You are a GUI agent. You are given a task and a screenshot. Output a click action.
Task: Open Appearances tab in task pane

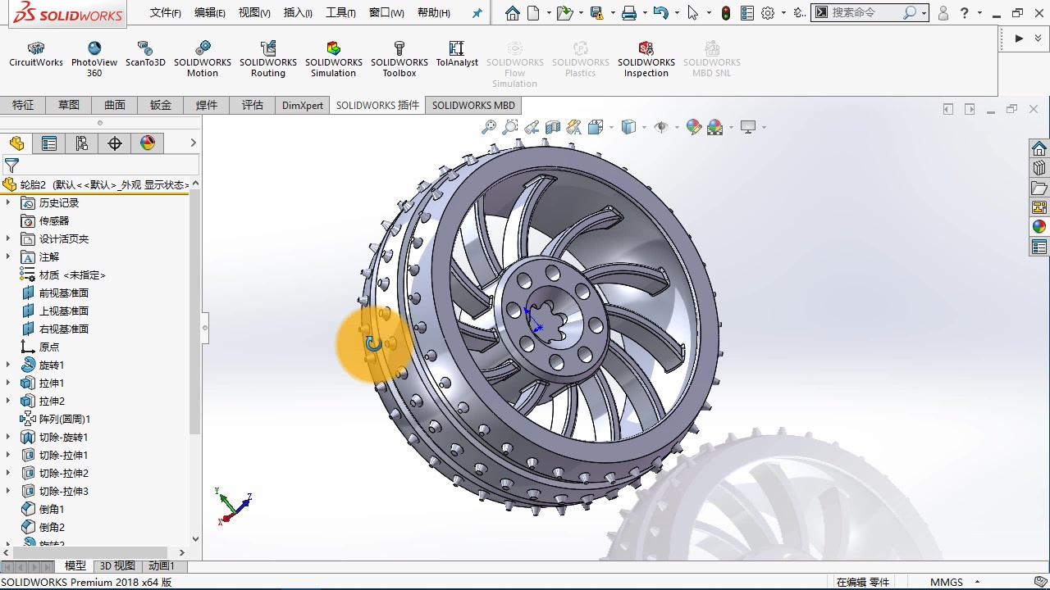[x=1039, y=227]
